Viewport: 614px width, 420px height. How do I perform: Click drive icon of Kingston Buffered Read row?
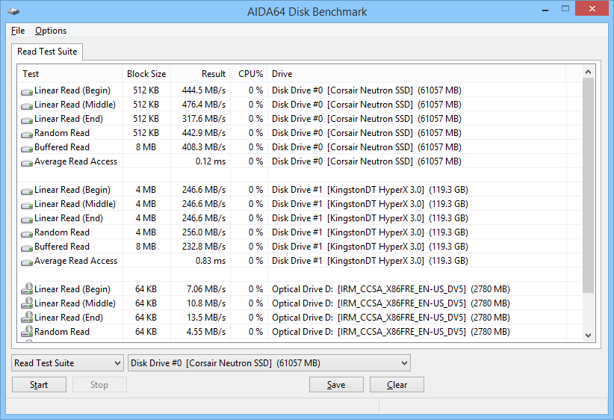tap(27, 247)
